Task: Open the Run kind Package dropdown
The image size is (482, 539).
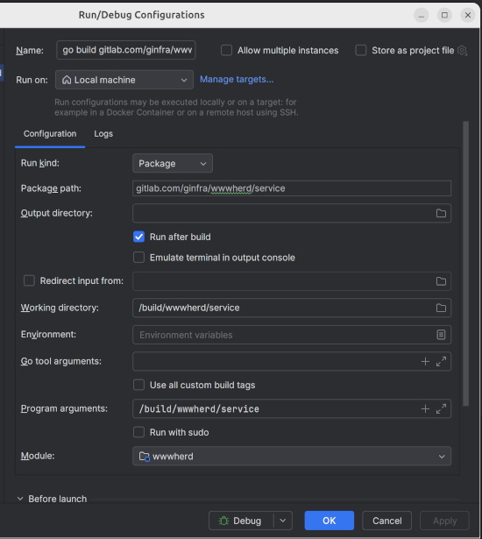Action: click(x=173, y=163)
